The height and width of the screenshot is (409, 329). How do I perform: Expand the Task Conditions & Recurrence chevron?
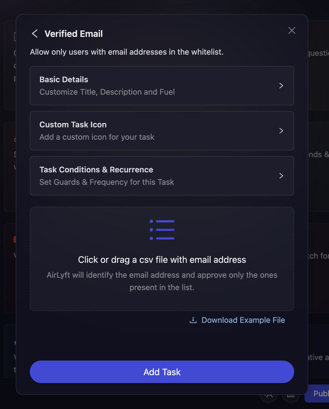click(281, 176)
